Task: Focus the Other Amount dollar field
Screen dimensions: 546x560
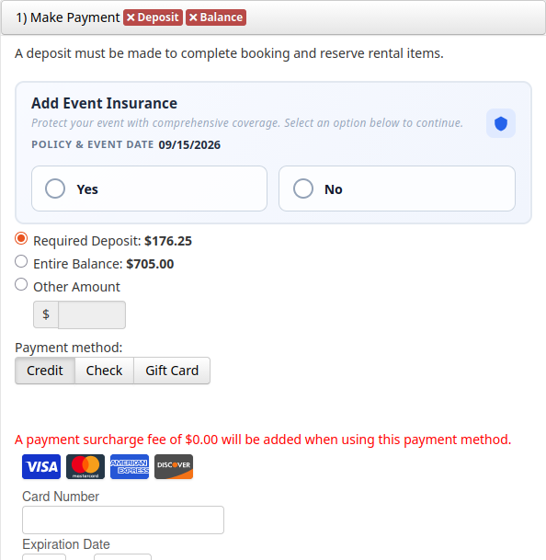Action: [x=92, y=314]
